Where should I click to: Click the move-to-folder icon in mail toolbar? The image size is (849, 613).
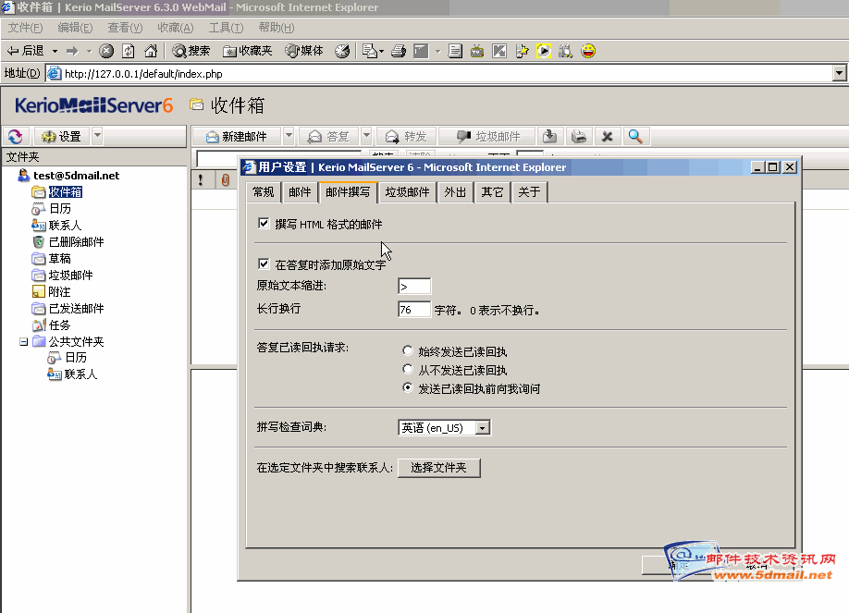[x=549, y=136]
